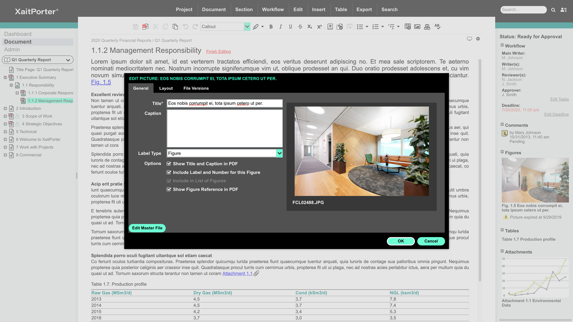Click the Insert Picture toolbar icon

(417, 27)
